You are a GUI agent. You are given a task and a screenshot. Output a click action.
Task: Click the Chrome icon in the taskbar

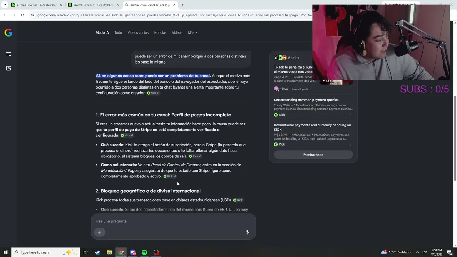click(121, 252)
